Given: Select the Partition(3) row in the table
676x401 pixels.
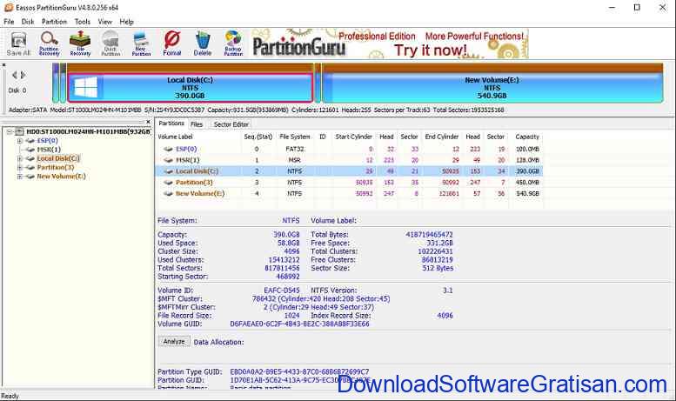Looking at the screenshot, I should coord(349,183).
